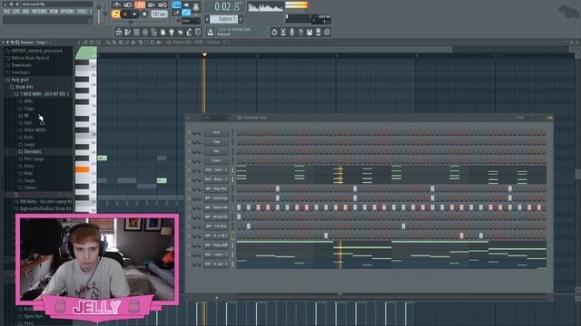The width and height of the screenshot is (581, 326).
Task: Open the about info icon
Action: point(327,33)
